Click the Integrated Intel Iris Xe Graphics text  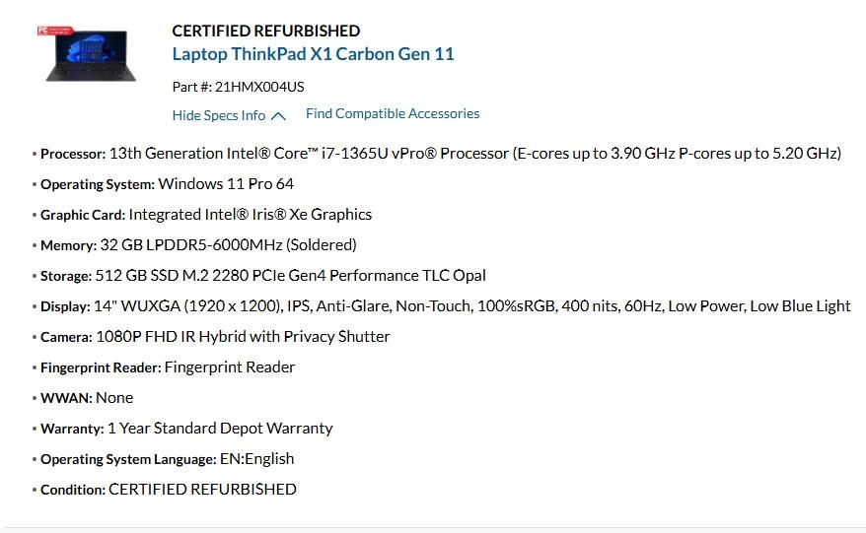coord(251,215)
